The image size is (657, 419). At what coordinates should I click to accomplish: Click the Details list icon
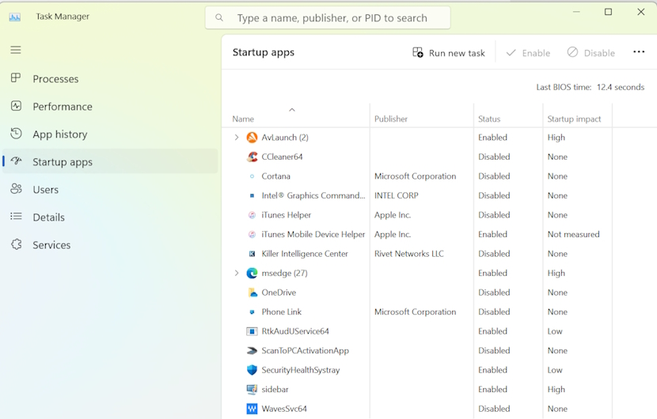pyautogui.click(x=16, y=217)
